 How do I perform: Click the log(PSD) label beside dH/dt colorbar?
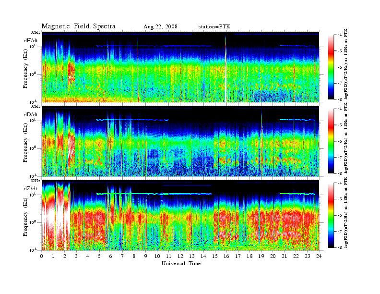[x=346, y=64]
